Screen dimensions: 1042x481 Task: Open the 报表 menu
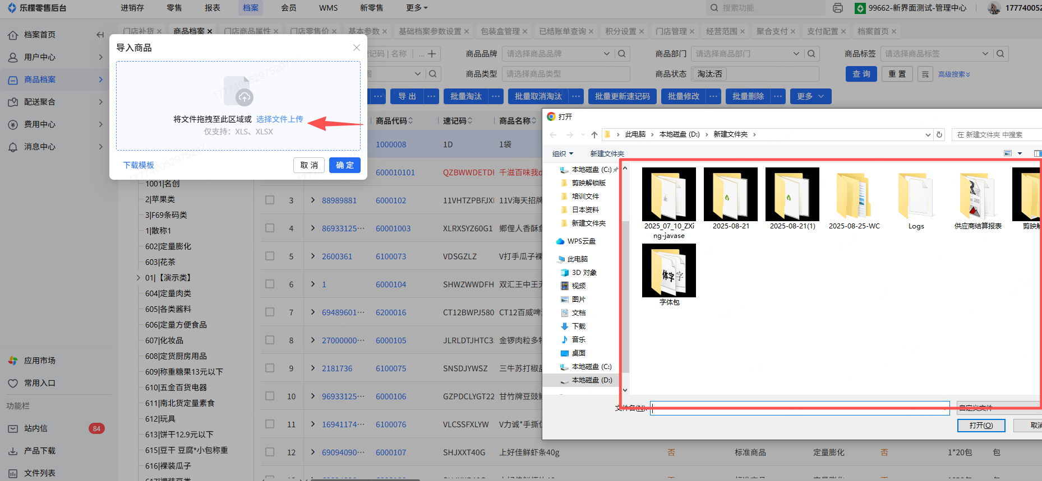(x=213, y=8)
